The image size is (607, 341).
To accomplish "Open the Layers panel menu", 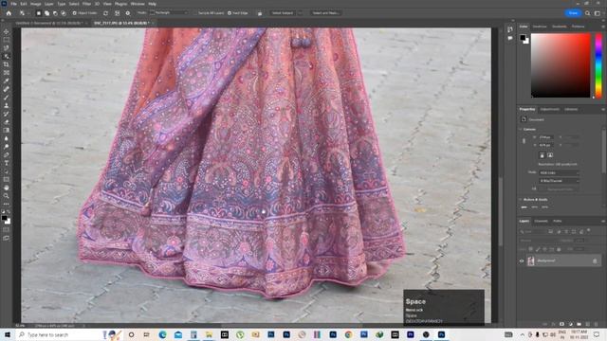I will point(603,221).
